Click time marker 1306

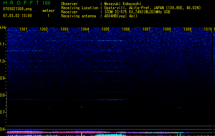tap(126, 29)
